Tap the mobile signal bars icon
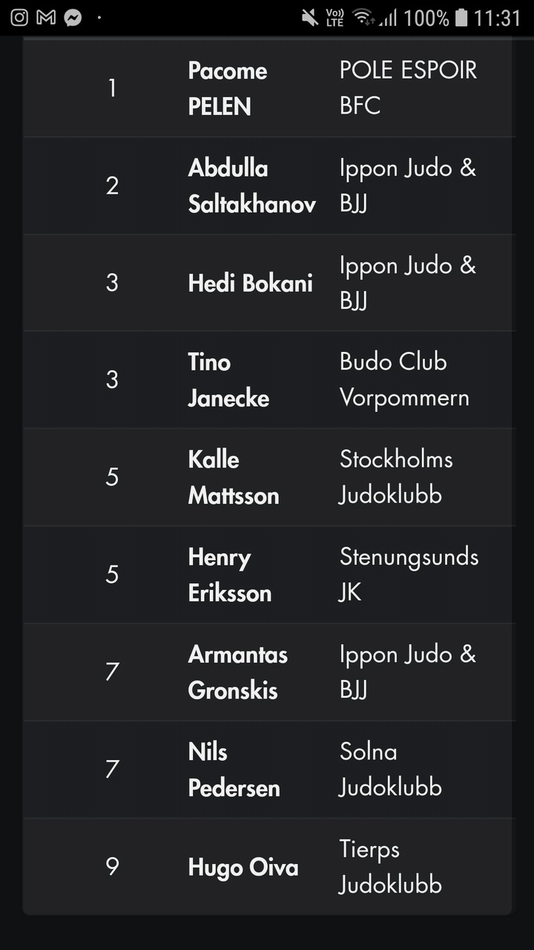The height and width of the screenshot is (950, 534). point(388,18)
